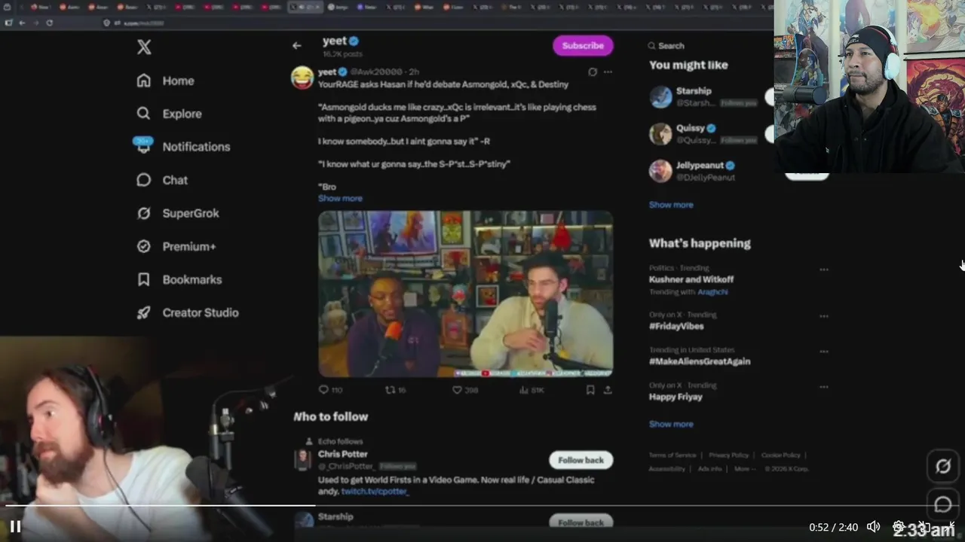Click the share icon under the post
965x542 pixels.
point(608,390)
